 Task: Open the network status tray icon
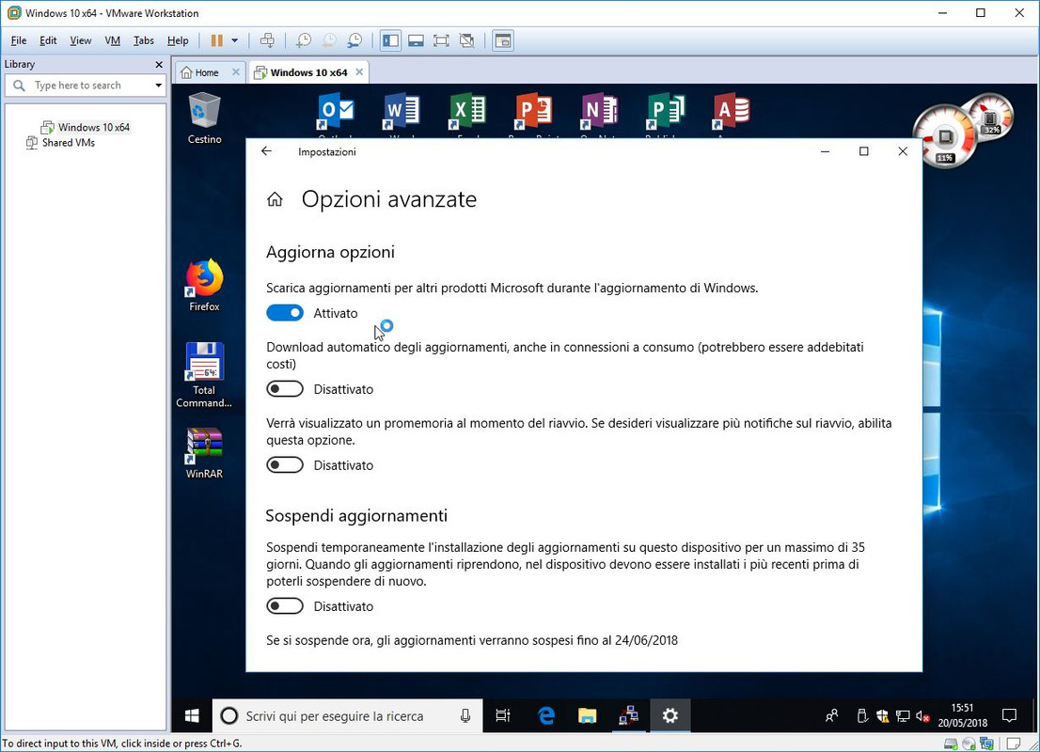coord(902,715)
